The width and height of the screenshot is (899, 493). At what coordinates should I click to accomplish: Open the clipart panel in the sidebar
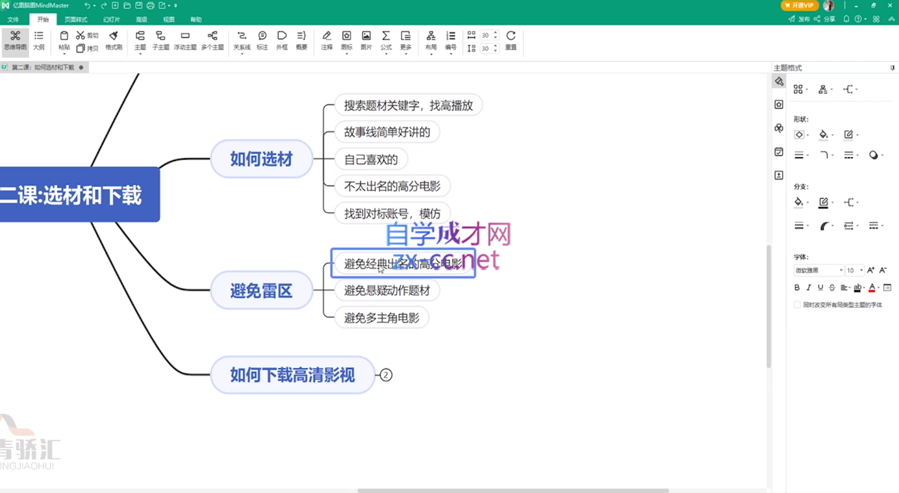pos(779,128)
